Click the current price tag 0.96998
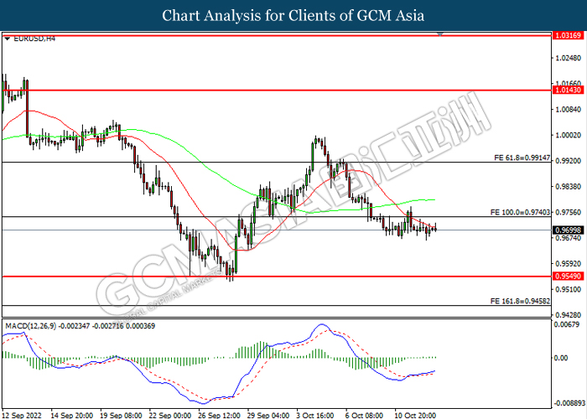 pyautogui.click(x=568, y=230)
